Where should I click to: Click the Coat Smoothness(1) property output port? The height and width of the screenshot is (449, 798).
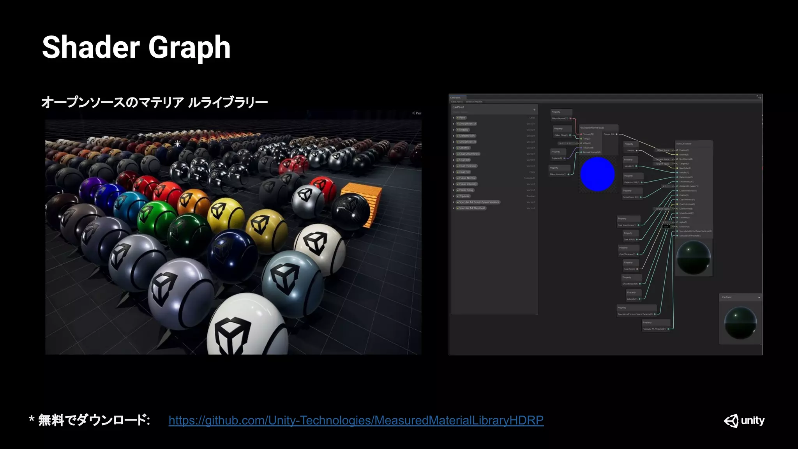[x=638, y=225]
